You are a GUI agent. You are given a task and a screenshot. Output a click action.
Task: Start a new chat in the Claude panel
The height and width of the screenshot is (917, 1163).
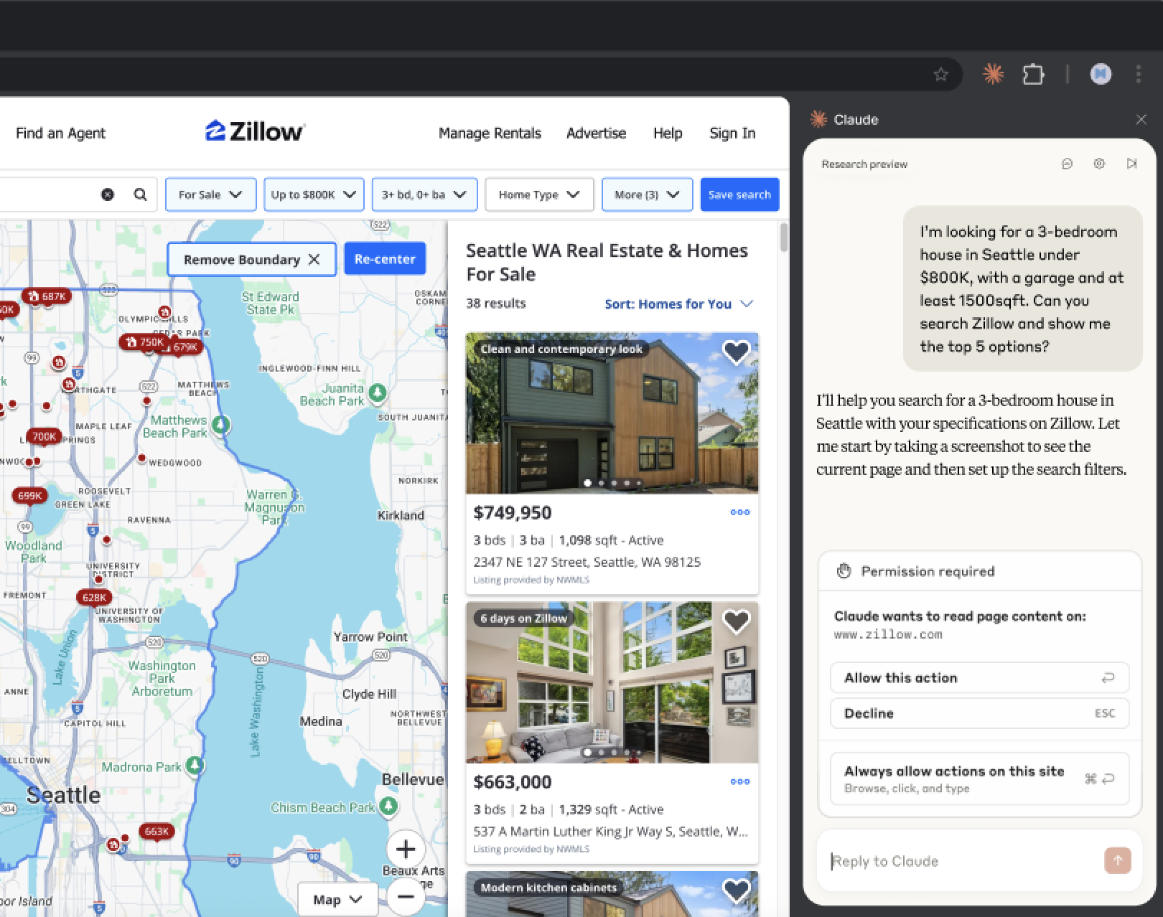1067,164
